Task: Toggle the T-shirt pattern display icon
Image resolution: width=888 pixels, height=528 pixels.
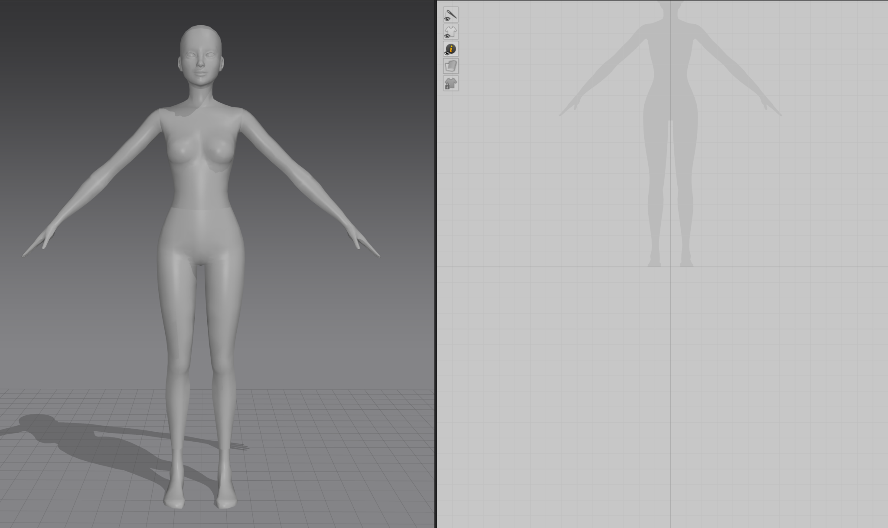Action: [451, 32]
